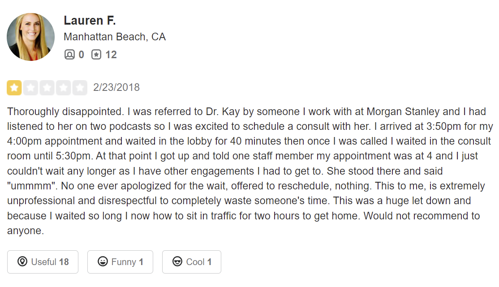Viewport: 499px width, 287px height.
Task: Mark the review as Cool
Action: pyautogui.click(x=191, y=261)
